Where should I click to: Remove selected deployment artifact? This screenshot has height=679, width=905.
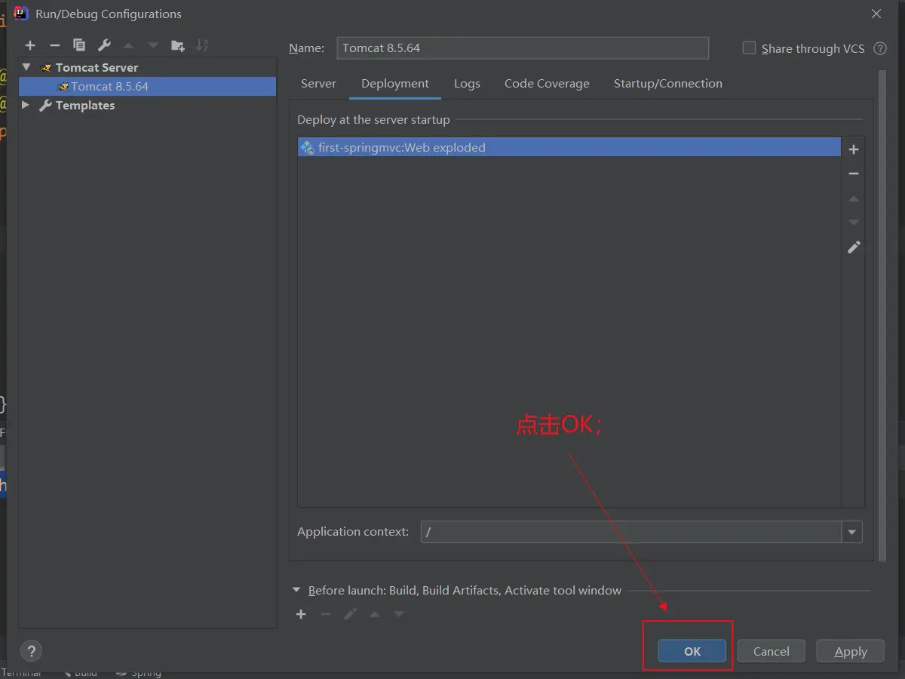(x=854, y=174)
